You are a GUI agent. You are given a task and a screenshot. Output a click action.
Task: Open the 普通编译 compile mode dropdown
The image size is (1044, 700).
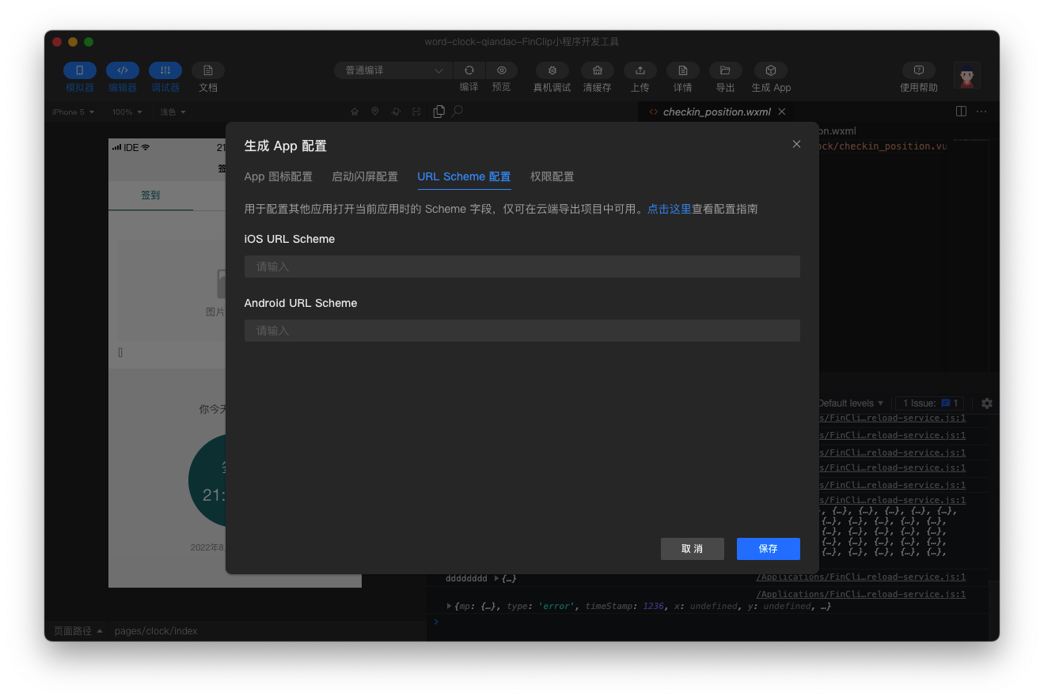(393, 70)
